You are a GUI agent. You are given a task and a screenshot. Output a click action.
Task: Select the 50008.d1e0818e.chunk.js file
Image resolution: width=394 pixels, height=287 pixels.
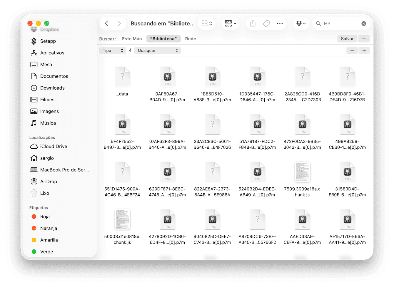[x=122, y=220]
